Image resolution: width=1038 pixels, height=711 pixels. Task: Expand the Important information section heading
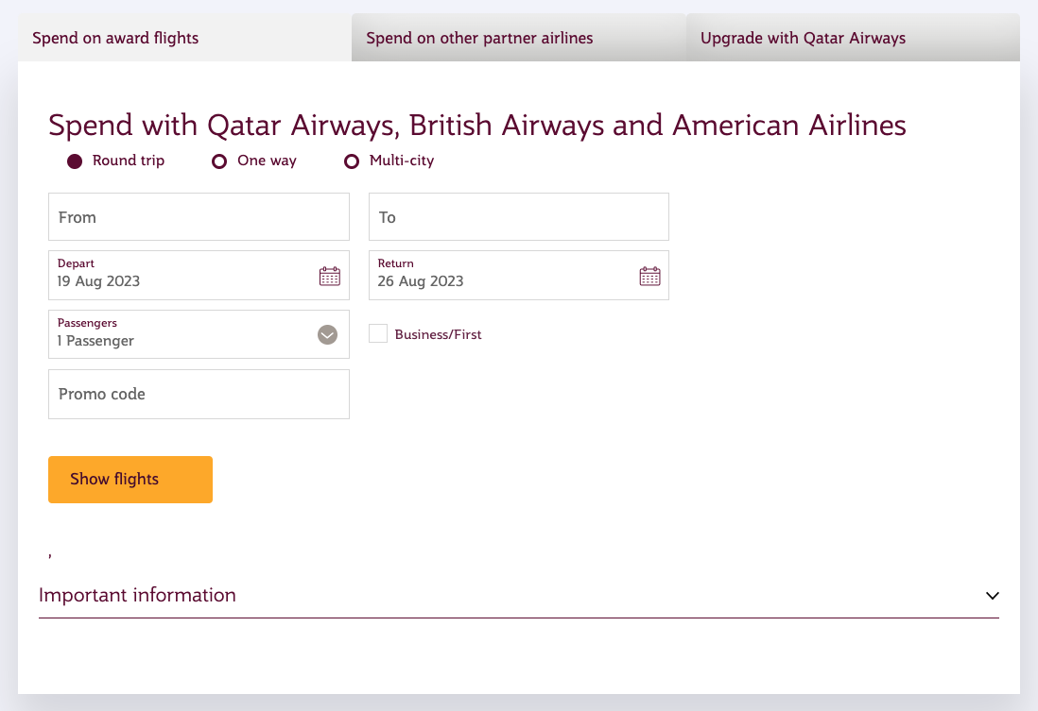click(137, 595)
